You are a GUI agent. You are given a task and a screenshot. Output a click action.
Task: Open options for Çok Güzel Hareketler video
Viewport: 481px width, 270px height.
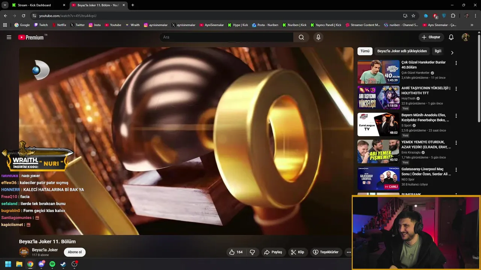pyautogui.click(x=456, y=63)
